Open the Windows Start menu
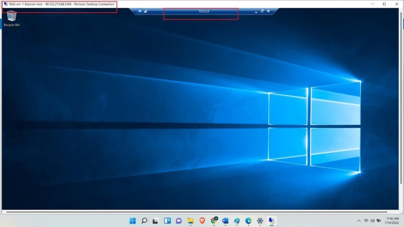Image resolution: width=404 pixels, height=227 pixels. [133, 221]
